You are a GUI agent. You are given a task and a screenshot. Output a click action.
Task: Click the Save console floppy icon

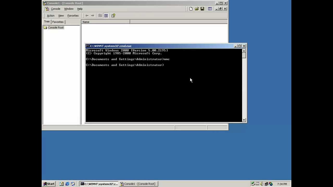[202, 9]
